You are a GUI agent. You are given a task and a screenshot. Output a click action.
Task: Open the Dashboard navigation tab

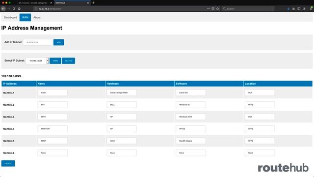pos(10,18)
